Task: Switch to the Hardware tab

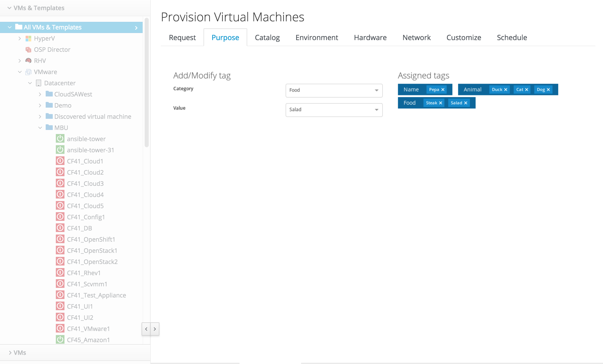Action: pos(370,38)
